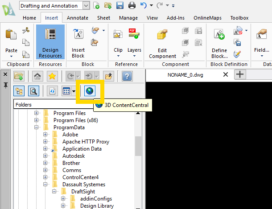
Task: Click the Refresh icon in Design Resources toolbar
Action: 52,91
